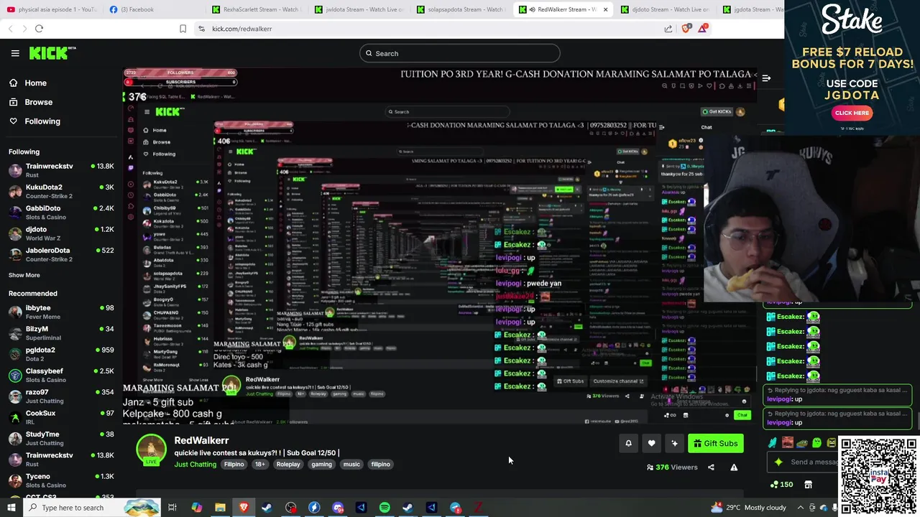The width and height of the screenshot is (920, 517).
Task: Reload the page
Action: point(39,29)
